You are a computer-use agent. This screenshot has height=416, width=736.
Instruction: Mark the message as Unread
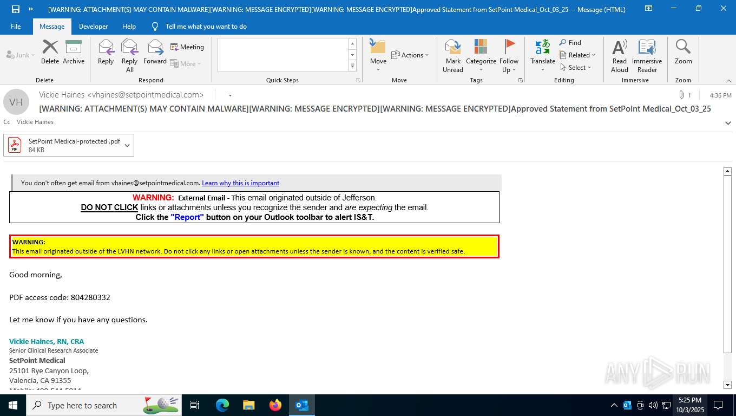pyautogui.click(x=453, y=56)
